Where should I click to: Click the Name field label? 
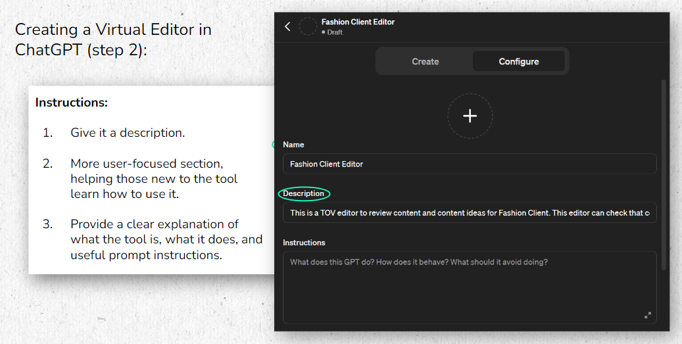point(293,145)
